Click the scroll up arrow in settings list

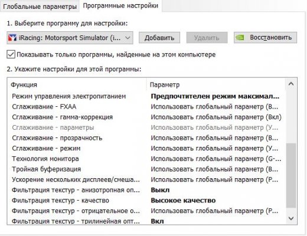tap(291, 84)
